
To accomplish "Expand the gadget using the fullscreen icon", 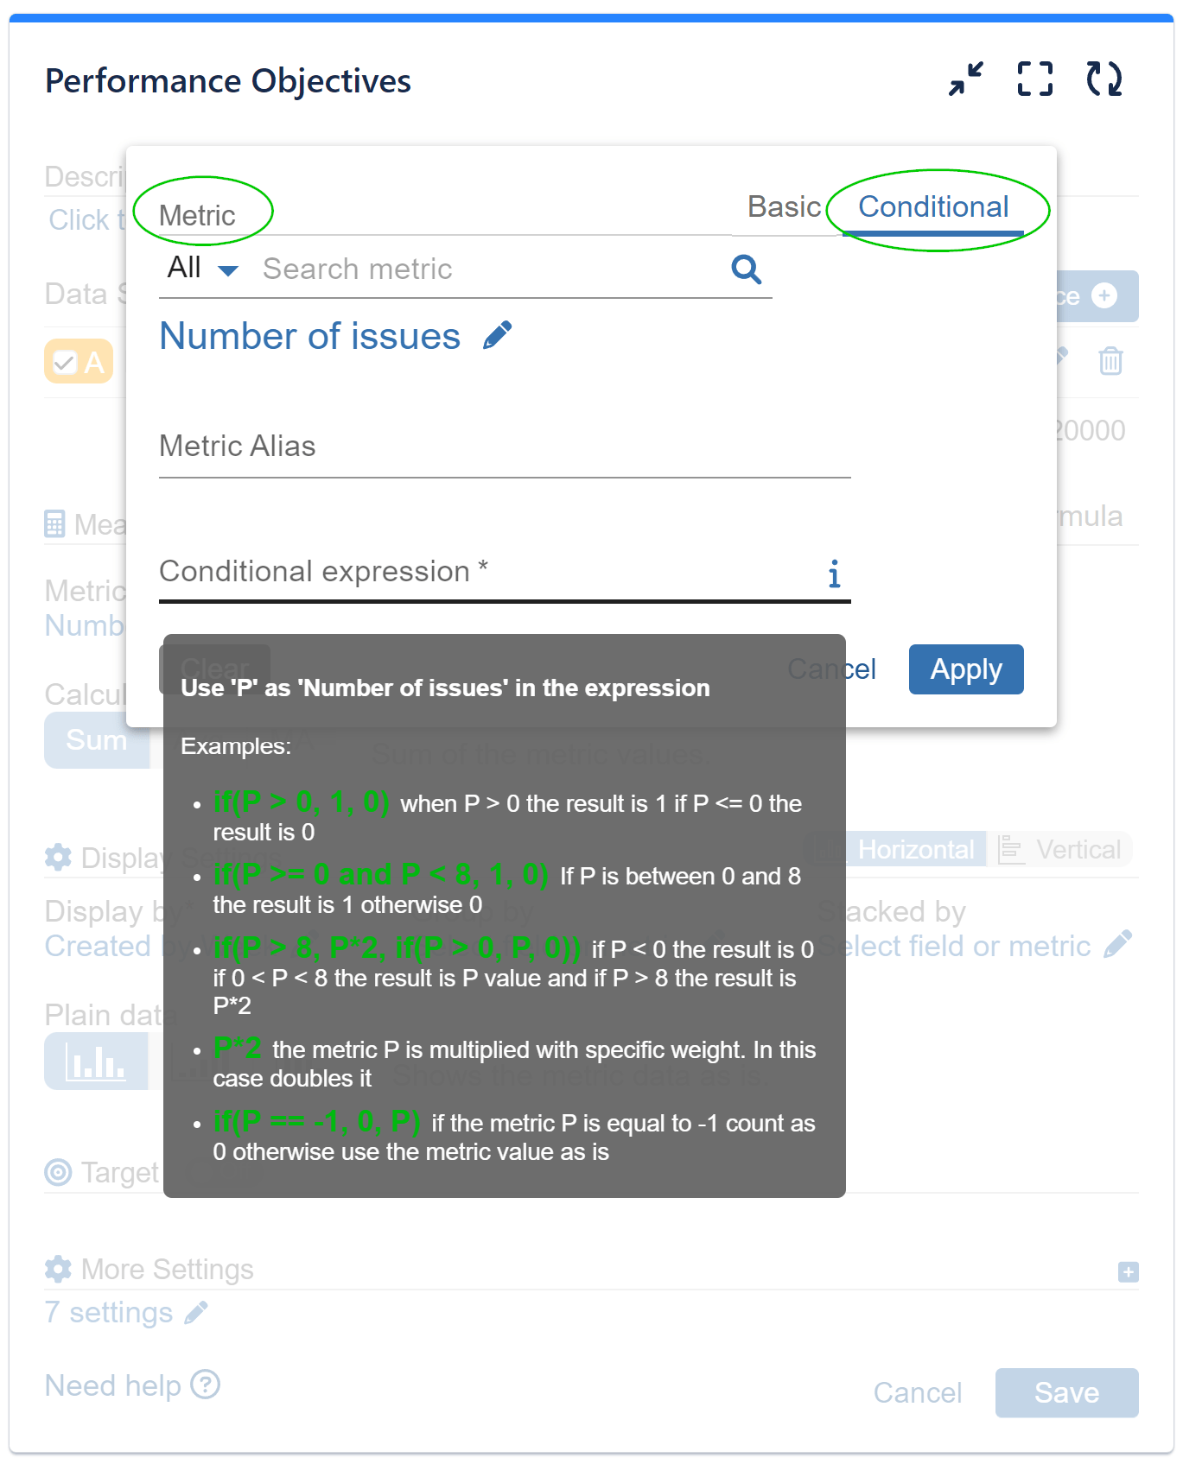I will tap(1034, 79).
